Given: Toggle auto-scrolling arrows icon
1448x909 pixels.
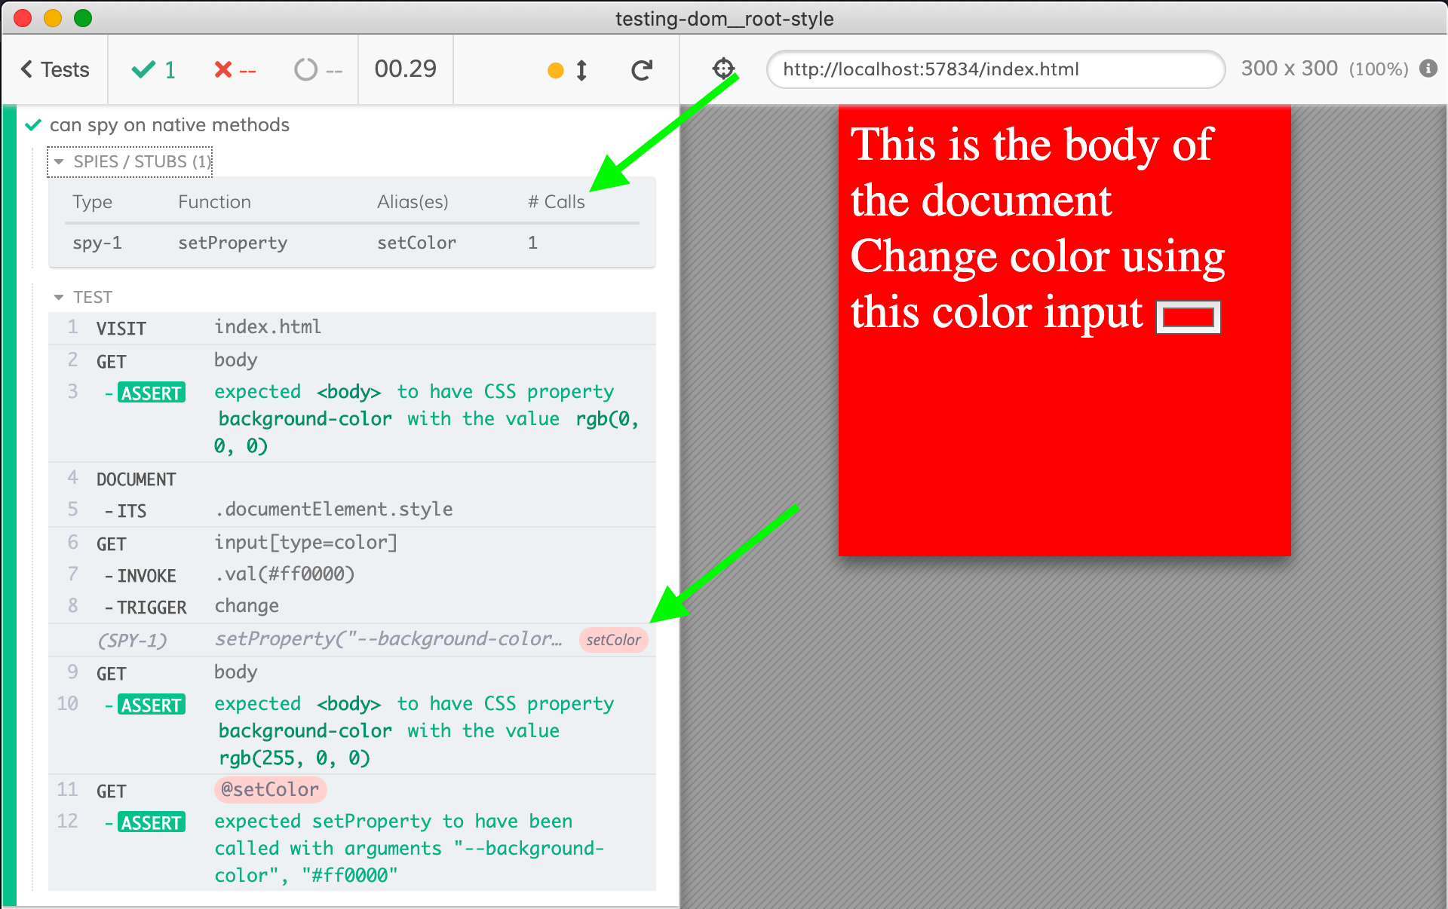Looking at the screenshot, I should click(x=581, y=70).
